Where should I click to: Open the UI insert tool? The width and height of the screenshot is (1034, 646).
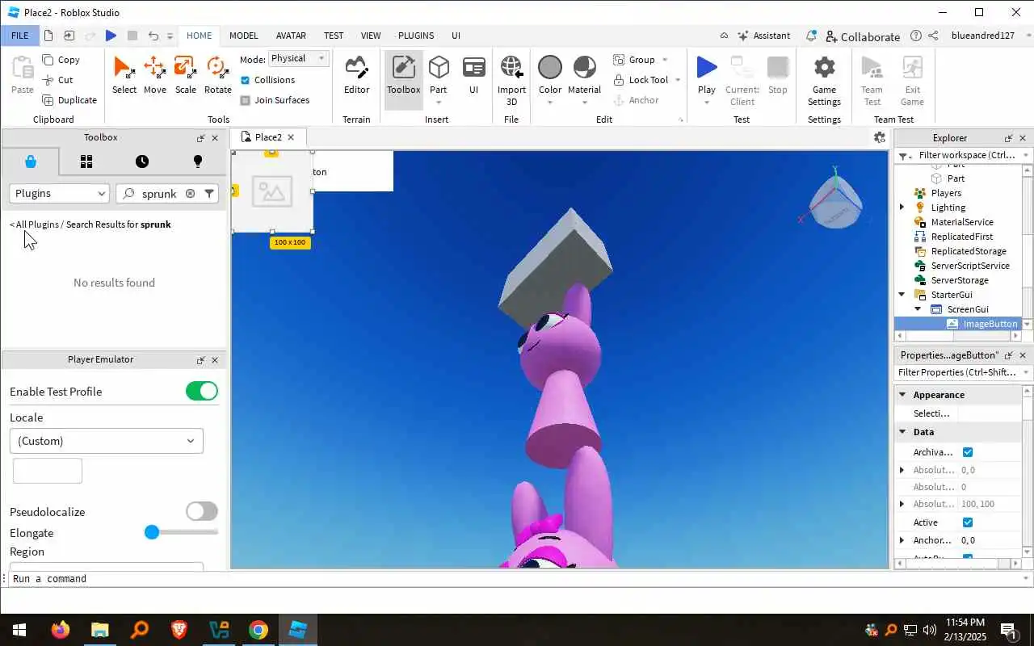473,76
